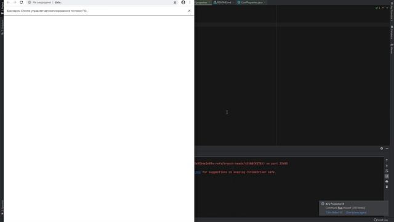
Task: Bookmark this page with the star icon
Action: (175, 2)
